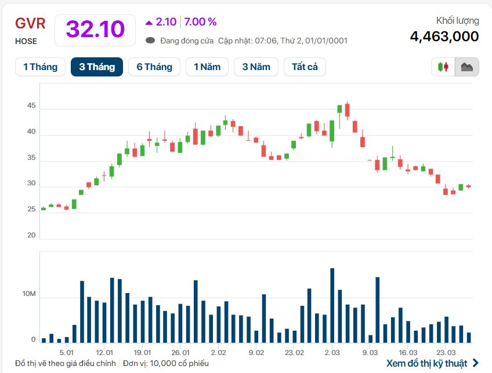
Task: Click the GVR ticker symbol
Action: coord(30,24)
